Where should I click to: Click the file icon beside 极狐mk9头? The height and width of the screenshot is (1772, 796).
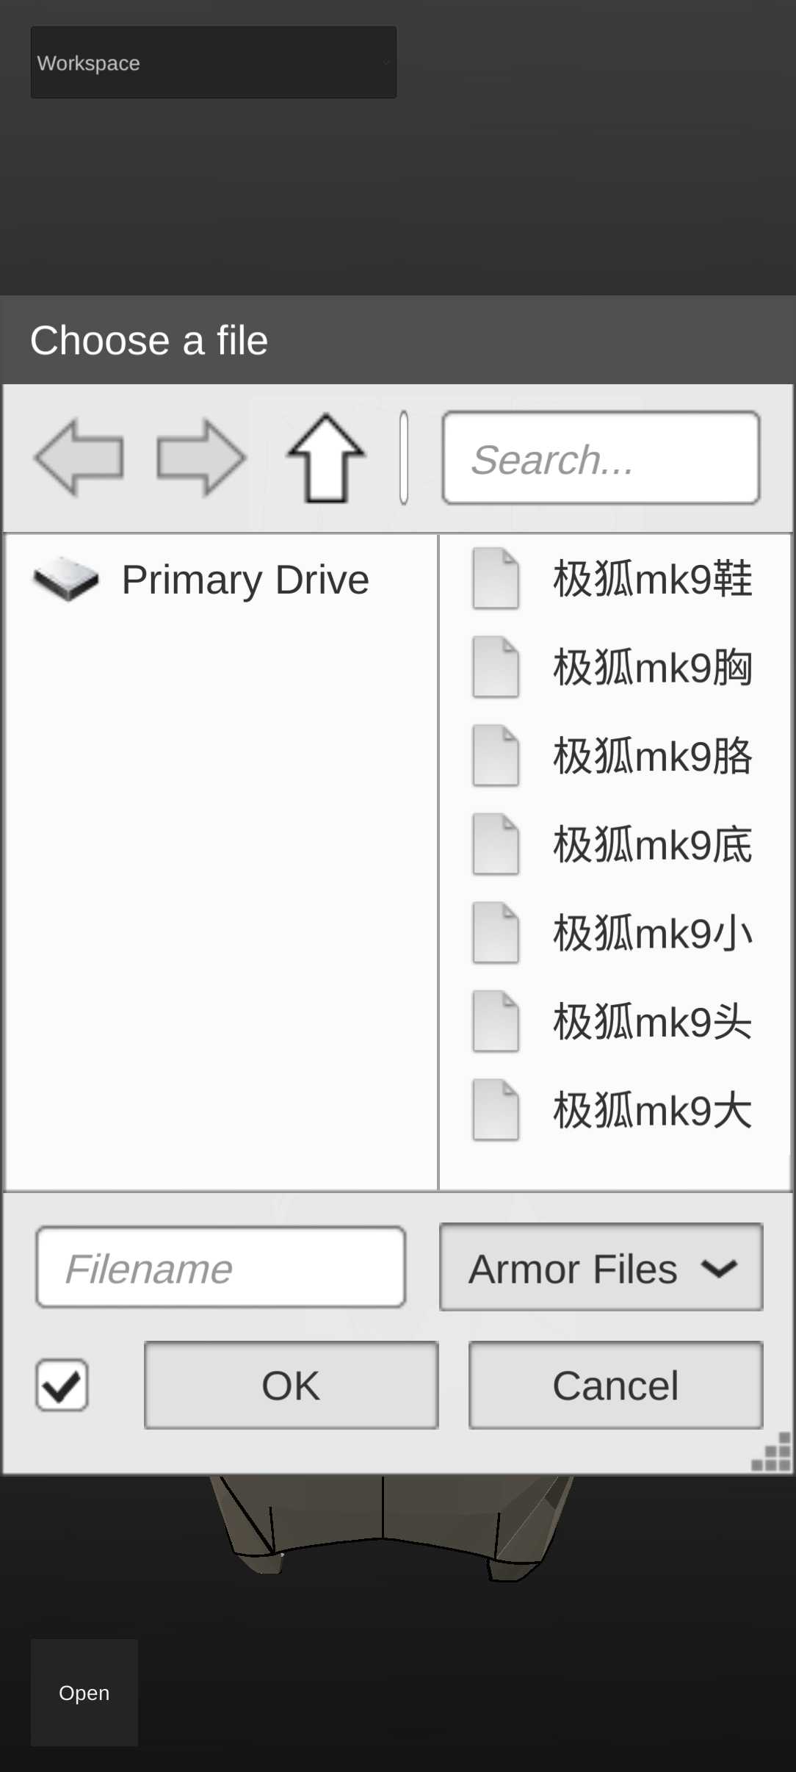pyautogui.click(x=496, y=1022)
